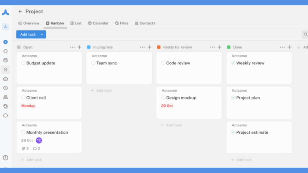Add a card with Ready for review plus icon

pyautogui.click(x=219, y=47)
